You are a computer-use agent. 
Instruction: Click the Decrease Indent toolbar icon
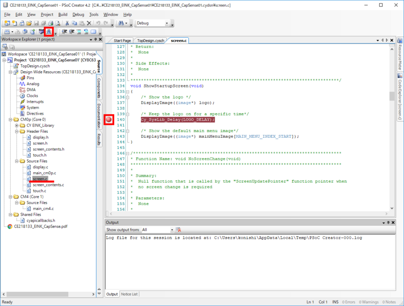[x=65, y=32]
